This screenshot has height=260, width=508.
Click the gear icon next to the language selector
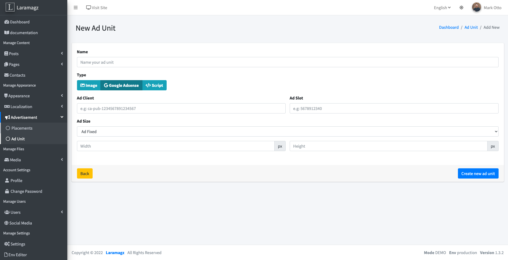pos(461,8)
